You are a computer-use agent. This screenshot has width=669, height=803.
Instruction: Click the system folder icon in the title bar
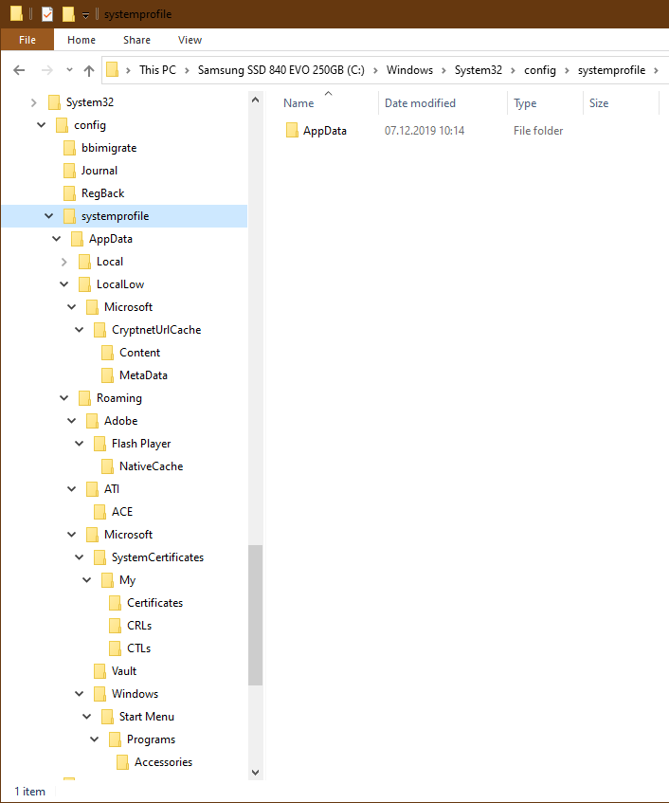click(x=16, y=13)
